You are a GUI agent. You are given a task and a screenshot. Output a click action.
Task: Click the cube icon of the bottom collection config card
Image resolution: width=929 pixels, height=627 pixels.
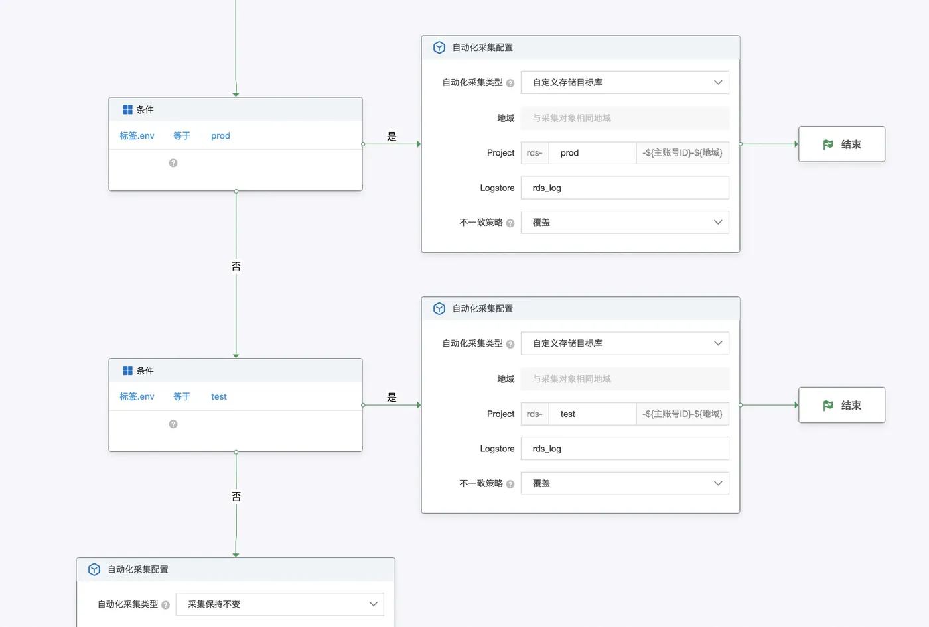point(94,569)
